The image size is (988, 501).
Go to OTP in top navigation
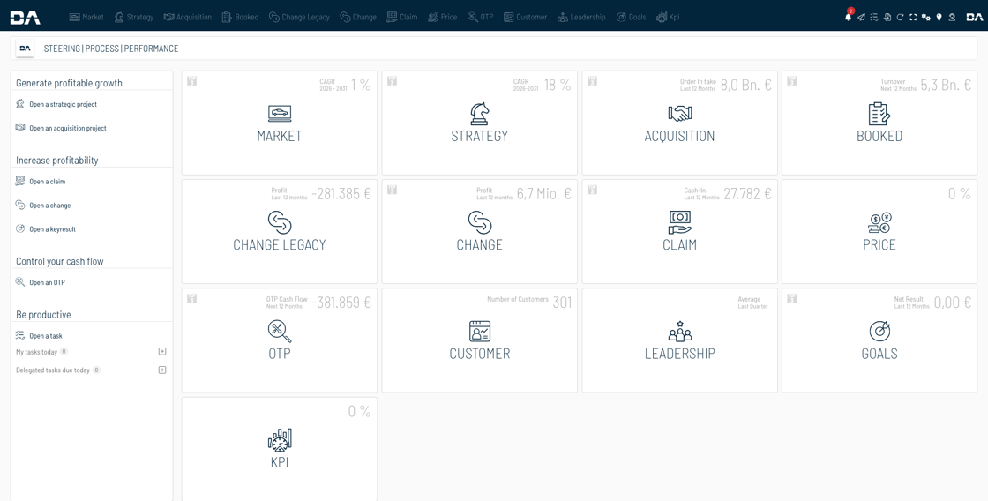tap(480, 17)
